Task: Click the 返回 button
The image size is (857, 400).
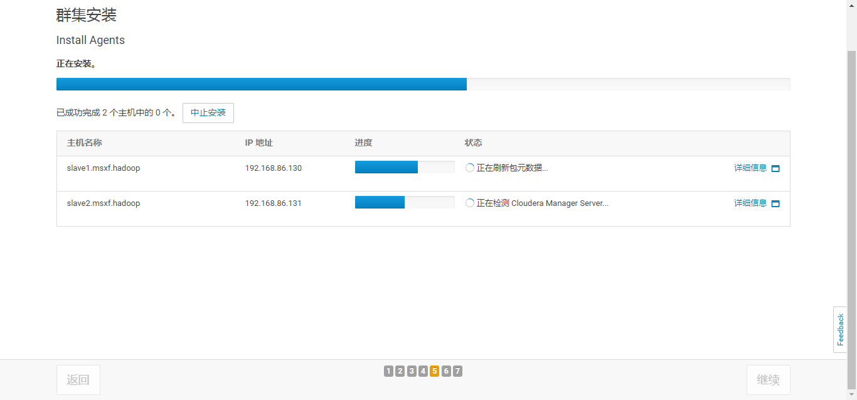Action: click(x=78, y=380)
